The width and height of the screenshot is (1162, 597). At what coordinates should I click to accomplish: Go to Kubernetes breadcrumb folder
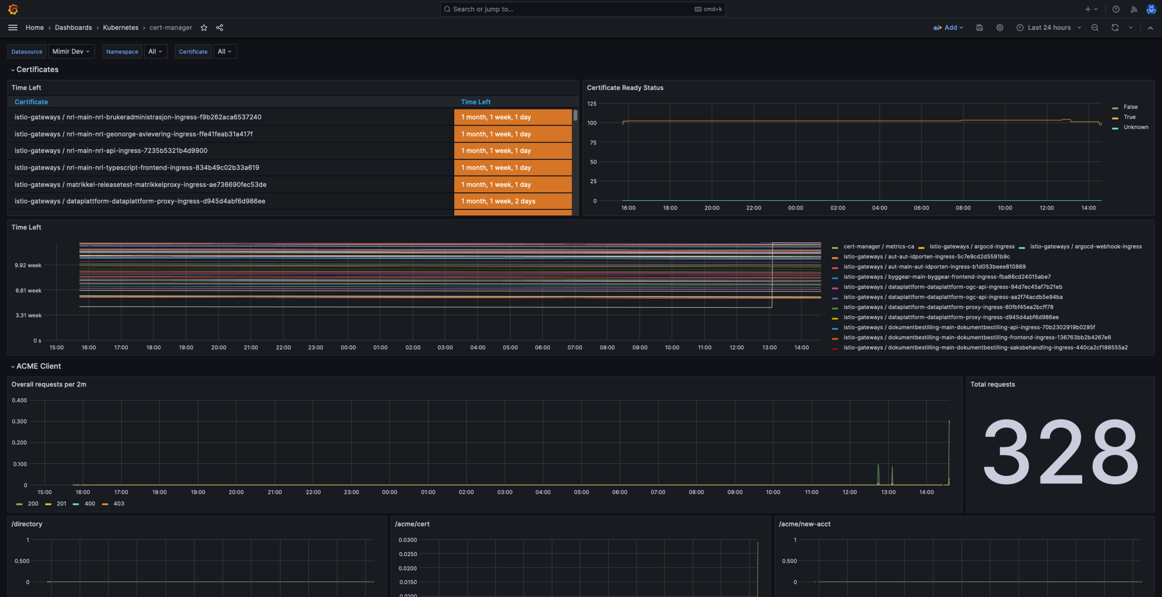click(120, 27)
